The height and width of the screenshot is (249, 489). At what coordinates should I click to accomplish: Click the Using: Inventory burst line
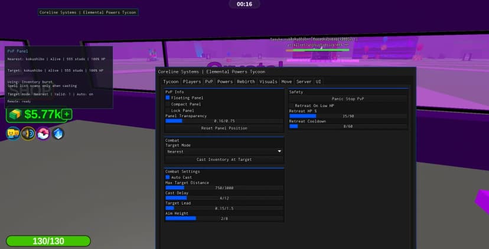[30, 82]
